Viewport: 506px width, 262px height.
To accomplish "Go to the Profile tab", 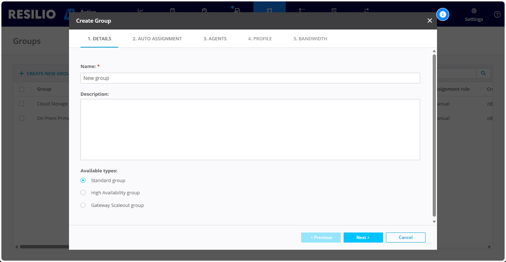I will (x=260, y=39).
